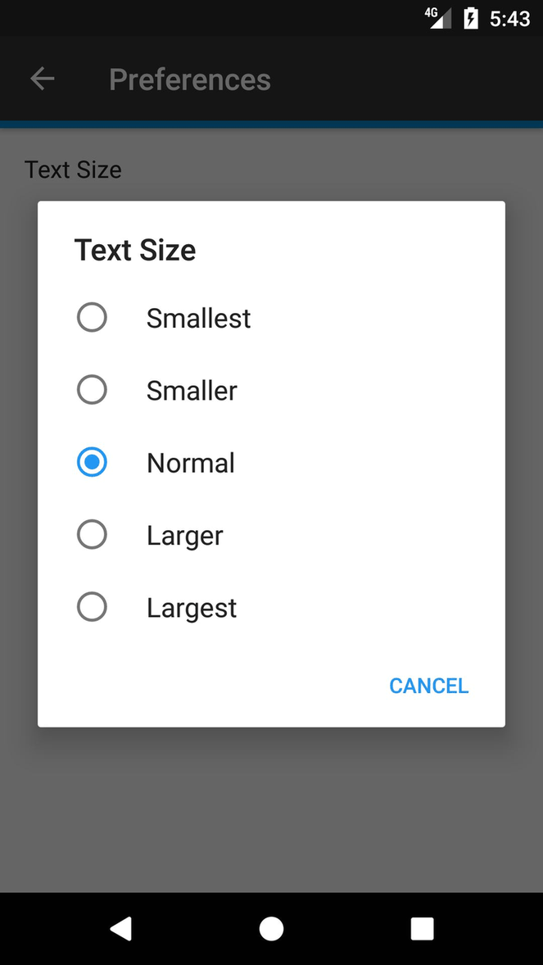Select the Smaller radio button
543x965 pixels.
[x=92, y=390]
